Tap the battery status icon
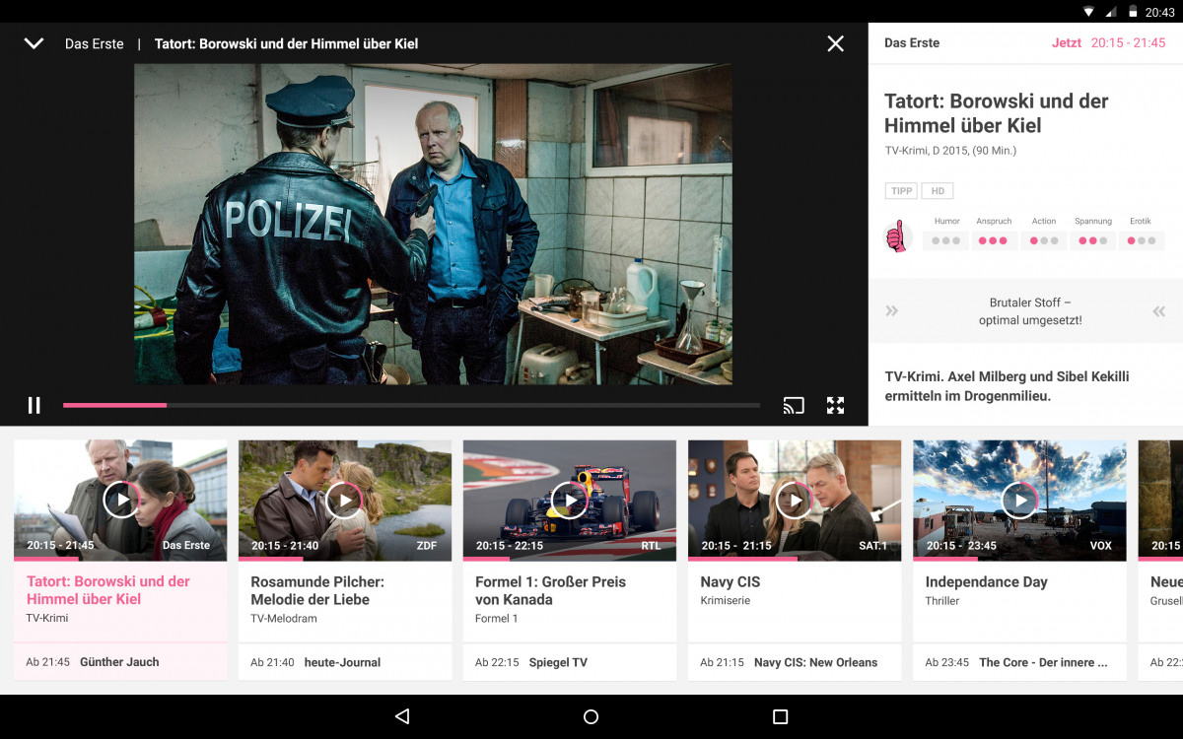The height and width of the screenshot is (739, 1183). point(1134,12)
